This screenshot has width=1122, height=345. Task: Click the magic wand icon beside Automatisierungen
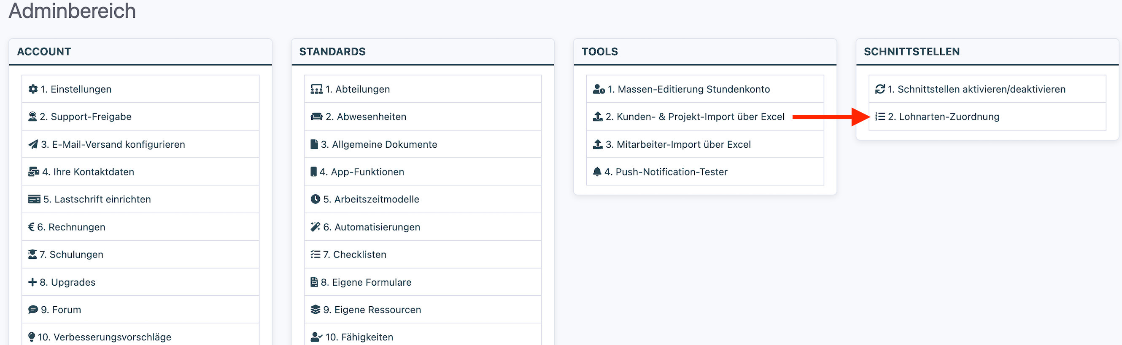(316, 227)
